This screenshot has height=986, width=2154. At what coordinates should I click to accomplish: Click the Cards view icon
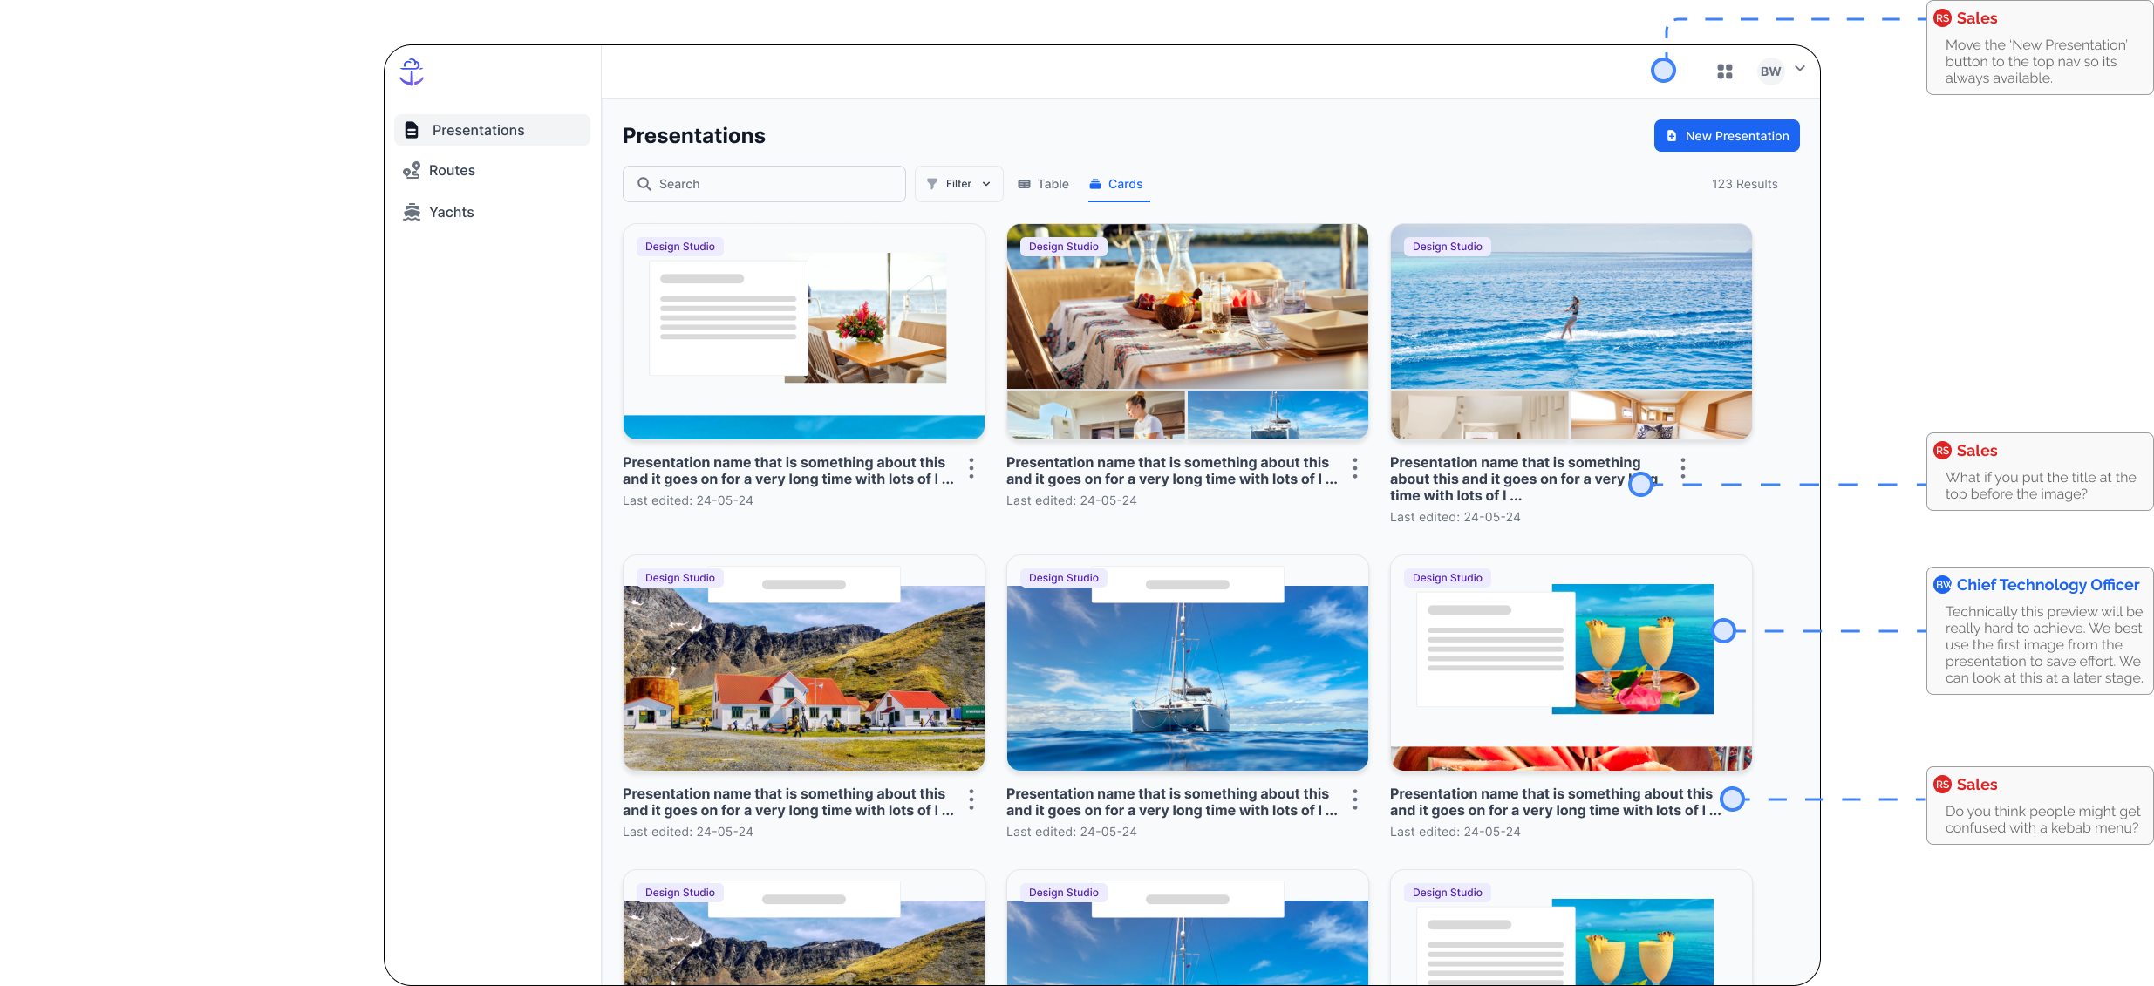point(1095,184)
